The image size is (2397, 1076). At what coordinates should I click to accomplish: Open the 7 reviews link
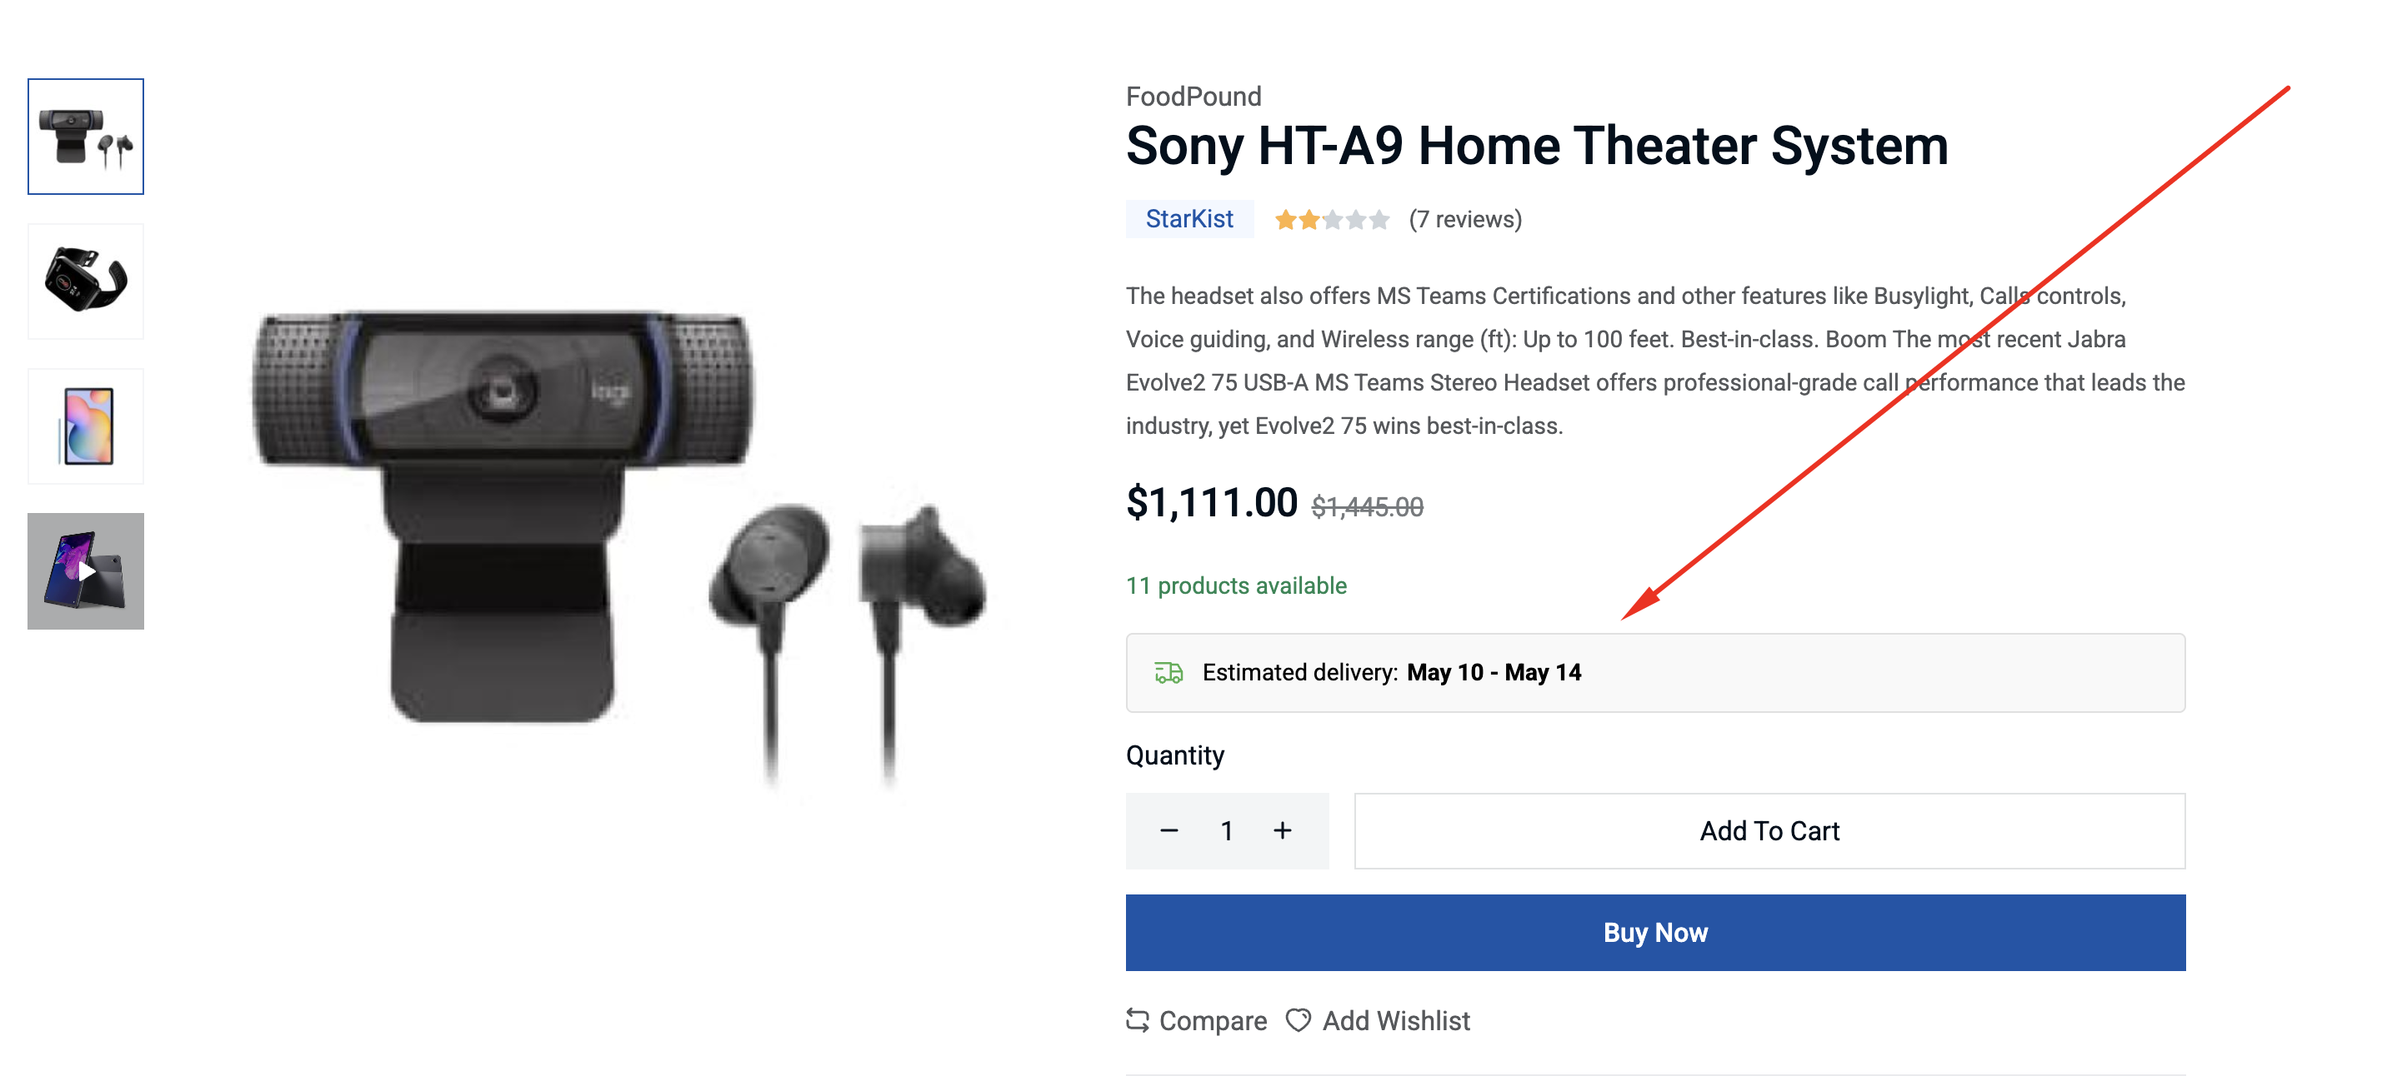(1465, 220)
